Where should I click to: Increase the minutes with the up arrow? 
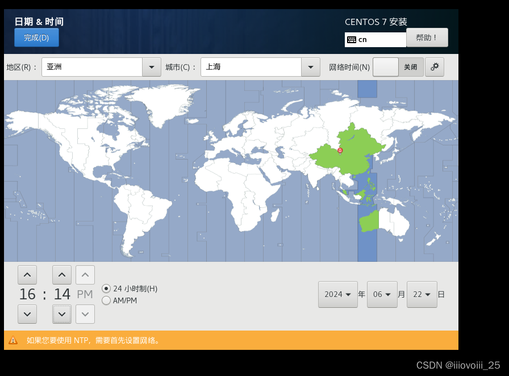coord(62,275)
